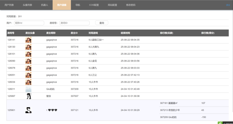Open the 修改密码 page

[130, 5]
